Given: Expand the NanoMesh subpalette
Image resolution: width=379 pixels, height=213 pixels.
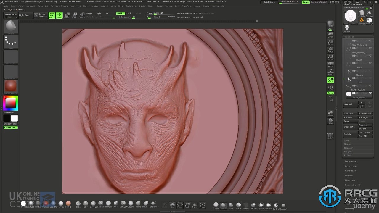Looking at the screenshot, I should coord(351,171).
